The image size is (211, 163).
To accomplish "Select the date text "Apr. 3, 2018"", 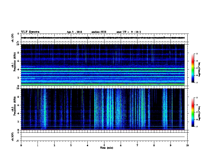I will pos(74,32).
